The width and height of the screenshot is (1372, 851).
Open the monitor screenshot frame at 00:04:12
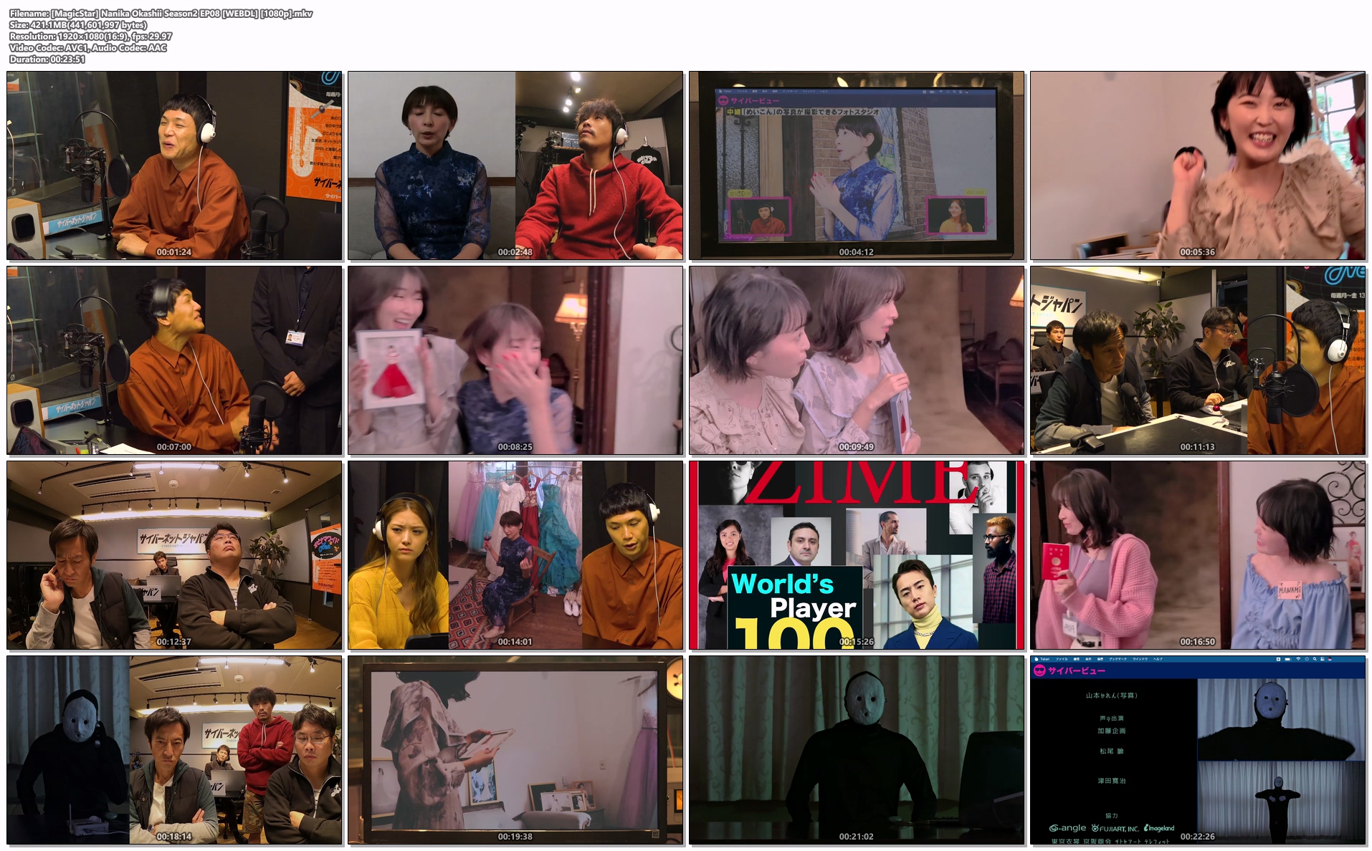tap(857, 165)
